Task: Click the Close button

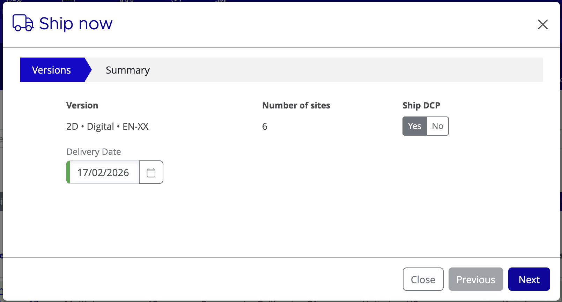Action: 423,279
